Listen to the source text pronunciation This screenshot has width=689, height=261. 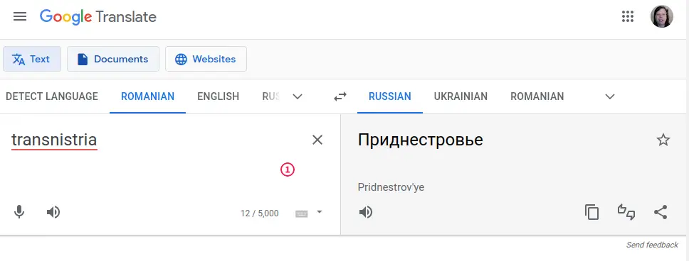point(53,212)
